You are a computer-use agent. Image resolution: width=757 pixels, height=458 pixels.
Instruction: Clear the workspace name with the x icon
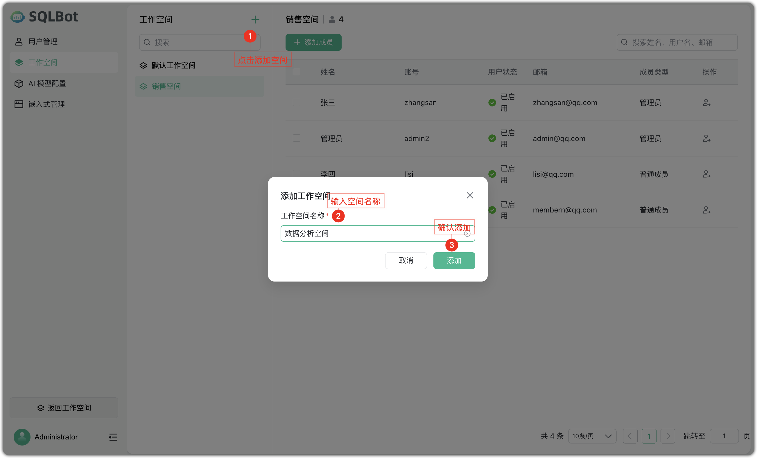click(x=467, y=233)
